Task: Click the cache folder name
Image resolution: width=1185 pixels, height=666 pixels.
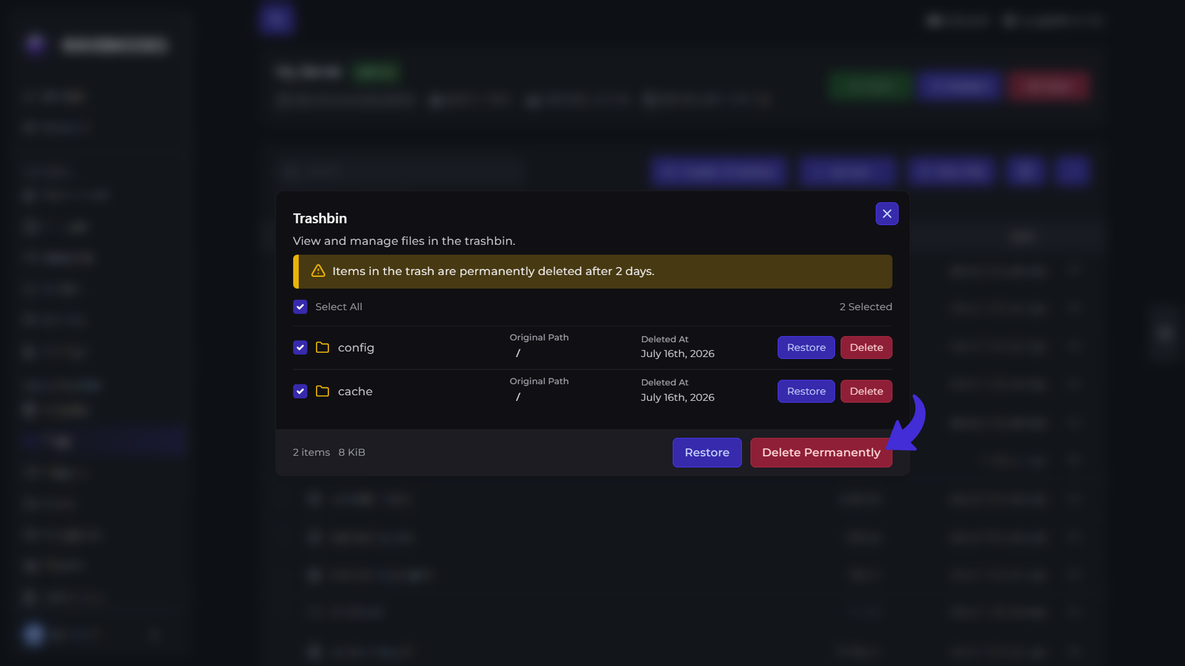Action: point(355,392)
